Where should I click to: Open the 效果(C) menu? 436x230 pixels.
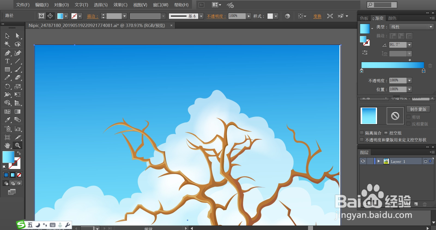pos(120,5)
